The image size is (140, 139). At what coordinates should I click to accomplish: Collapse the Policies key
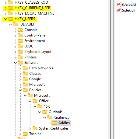(x=20, y=90)
